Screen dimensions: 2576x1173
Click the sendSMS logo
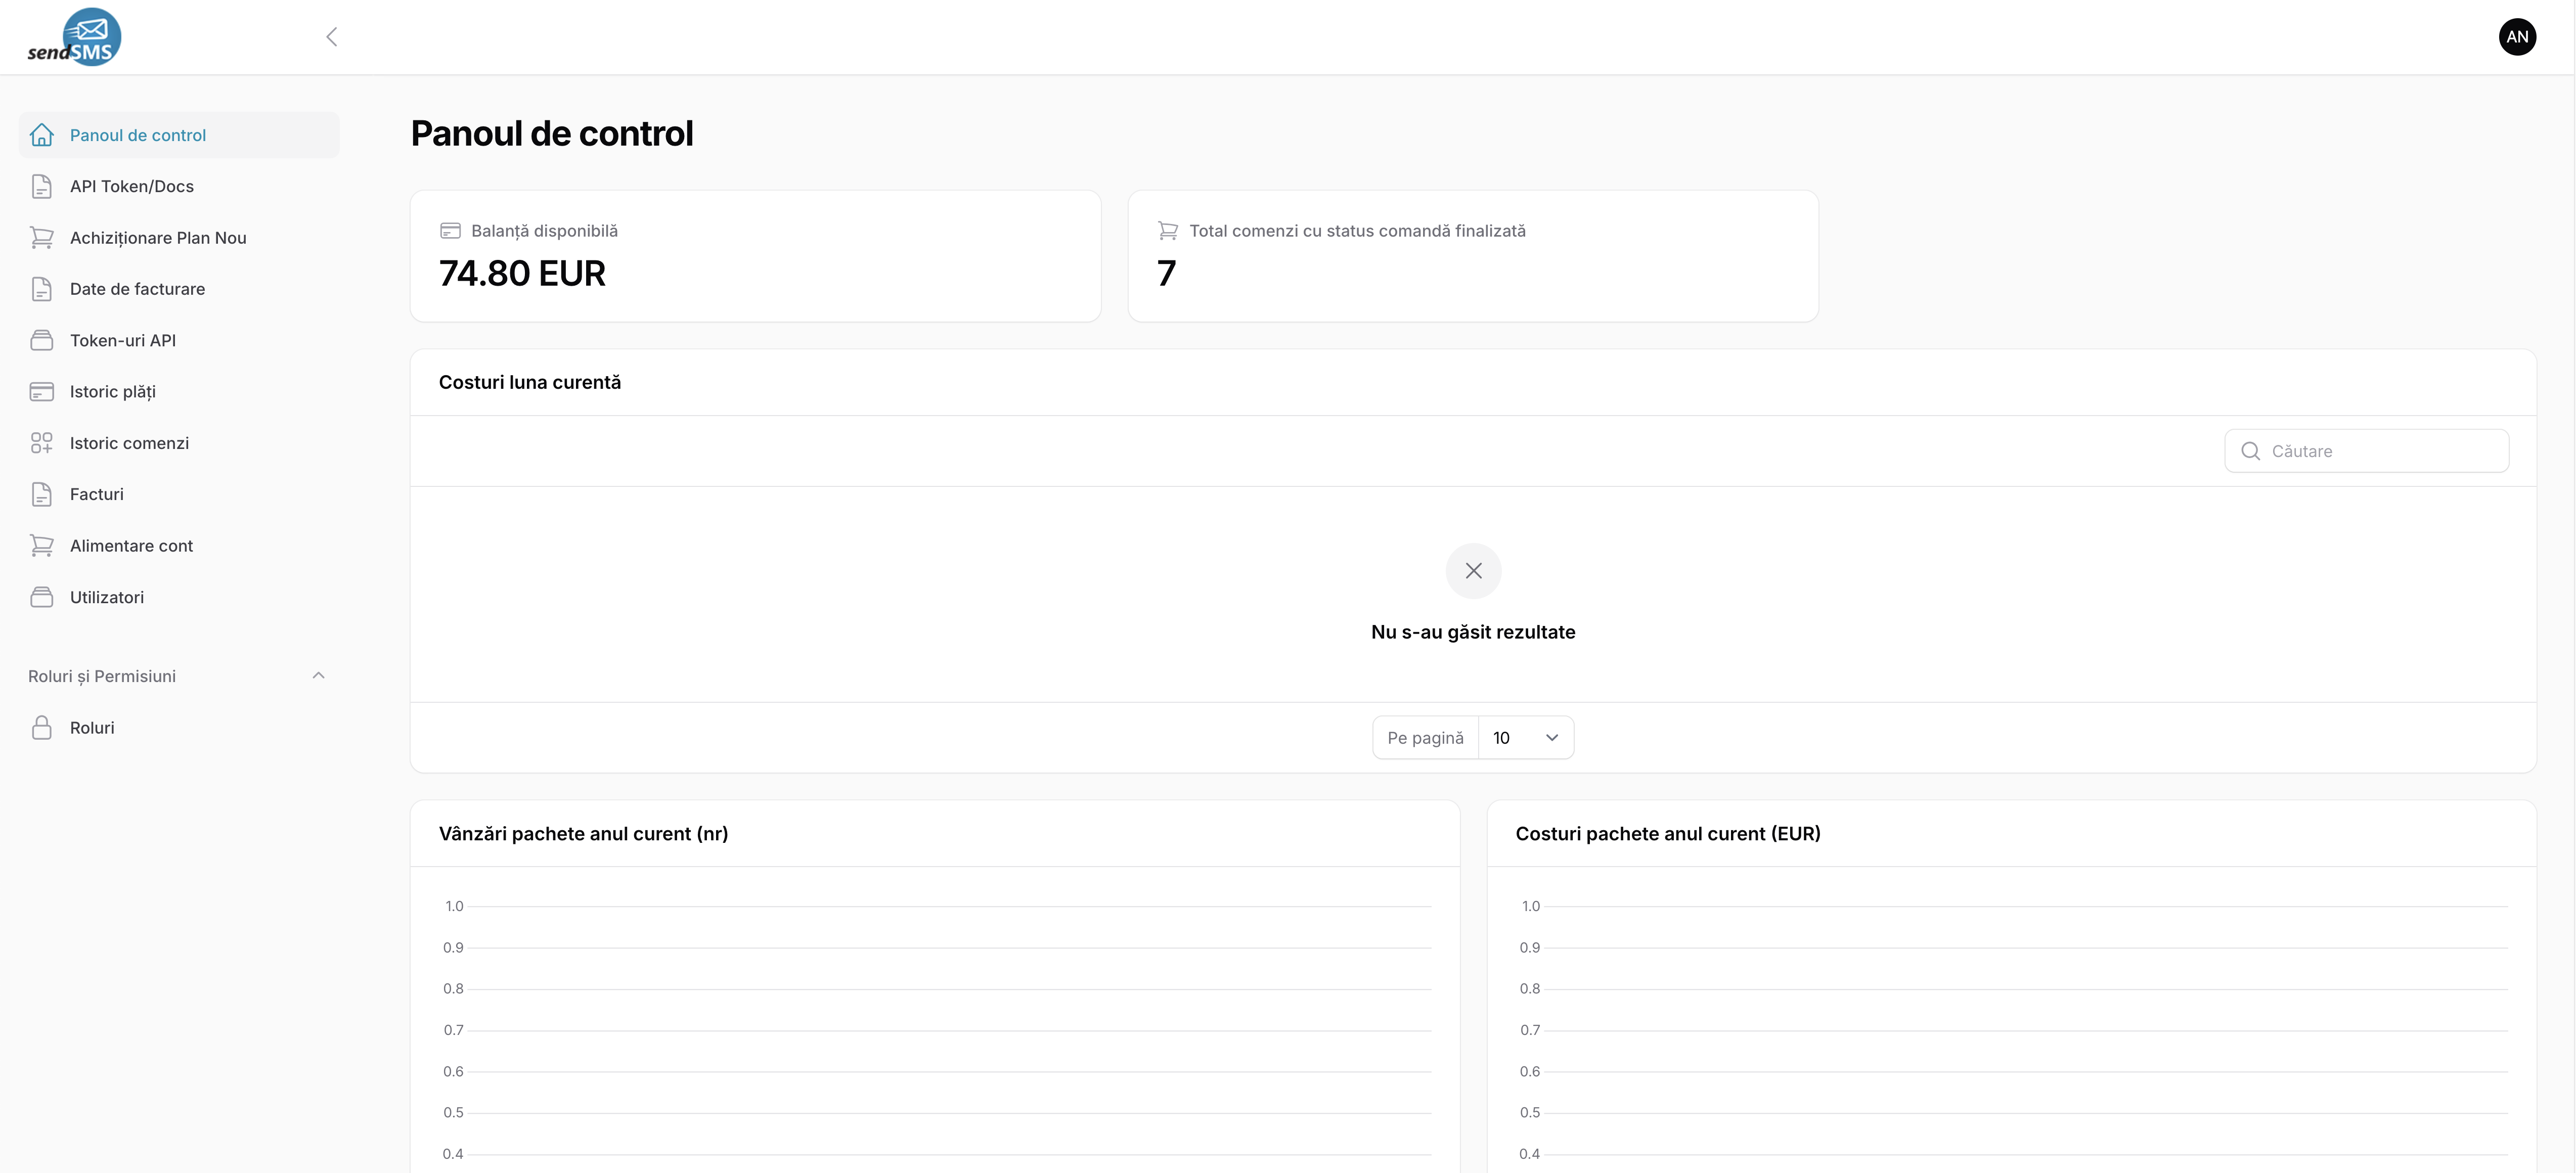click(75, 37)
